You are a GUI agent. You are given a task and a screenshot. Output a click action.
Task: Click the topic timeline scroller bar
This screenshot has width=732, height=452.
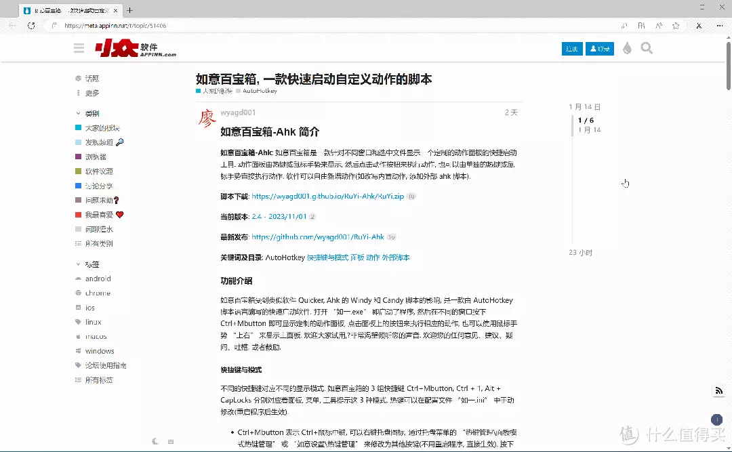click(x=573, y=126)
